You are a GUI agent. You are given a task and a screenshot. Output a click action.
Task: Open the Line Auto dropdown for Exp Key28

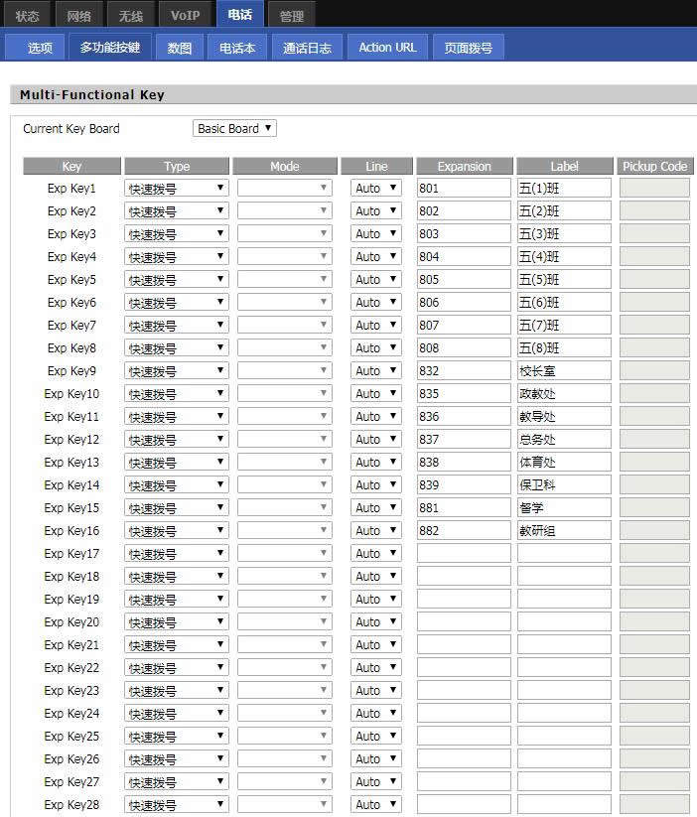376,804
